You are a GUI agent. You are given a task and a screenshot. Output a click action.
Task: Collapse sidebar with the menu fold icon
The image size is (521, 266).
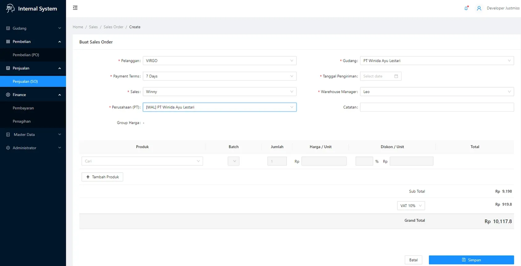pos(75,8)
